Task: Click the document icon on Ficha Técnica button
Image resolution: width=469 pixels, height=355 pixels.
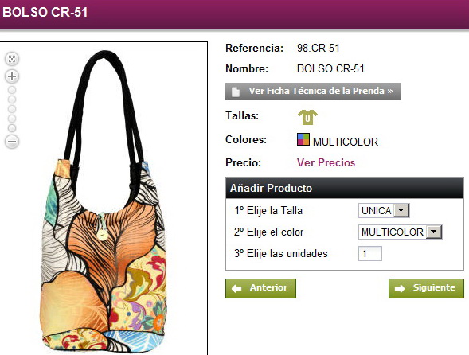Action: pos(236,92)
